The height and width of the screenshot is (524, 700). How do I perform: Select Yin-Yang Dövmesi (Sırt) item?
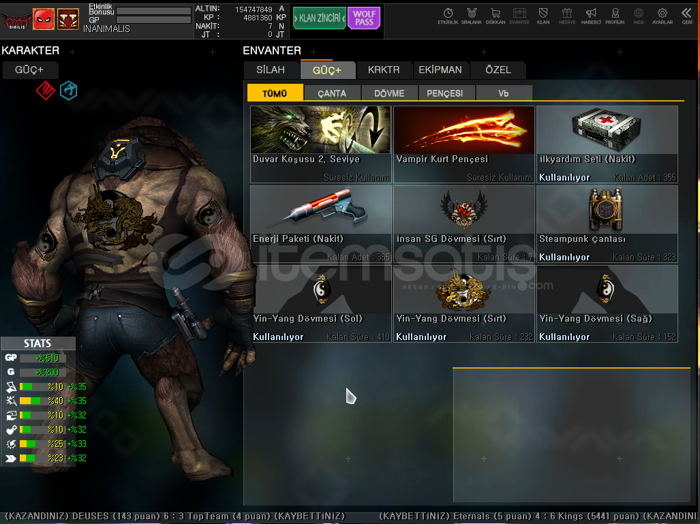point(464,304)
